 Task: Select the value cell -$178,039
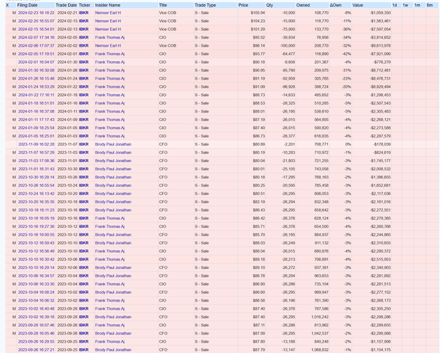(x=382, y=144)
